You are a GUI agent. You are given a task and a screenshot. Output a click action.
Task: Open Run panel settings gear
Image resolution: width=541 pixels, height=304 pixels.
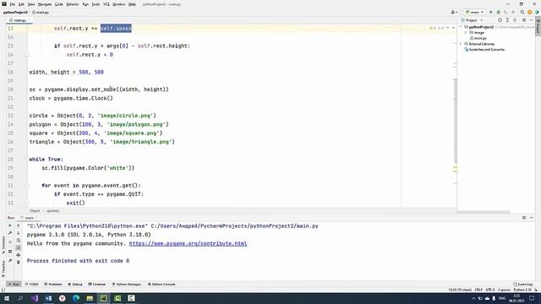point(524,218)
